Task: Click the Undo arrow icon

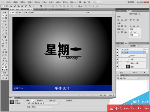Action: click(26, 6)
